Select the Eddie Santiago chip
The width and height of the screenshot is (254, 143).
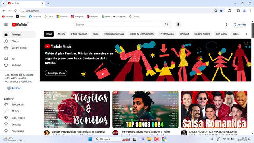[79, 34]
